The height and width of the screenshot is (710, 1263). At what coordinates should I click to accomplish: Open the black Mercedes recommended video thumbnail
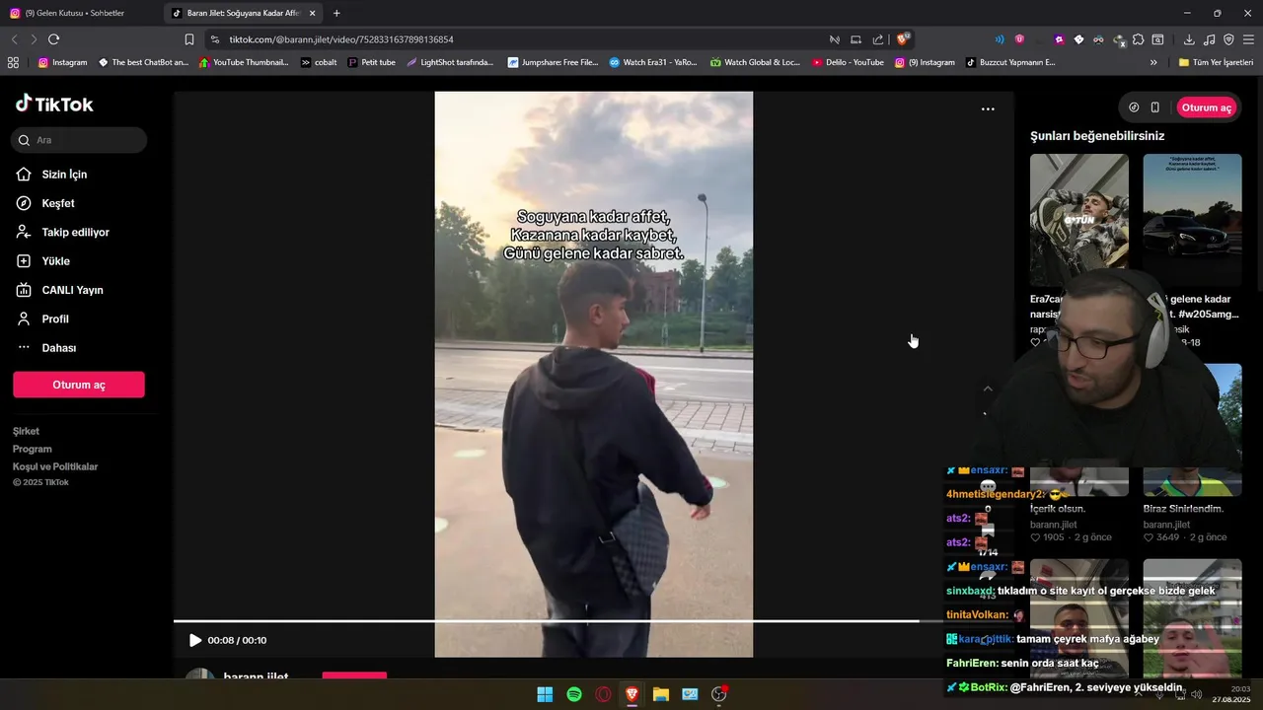[x=1192, y=220]
